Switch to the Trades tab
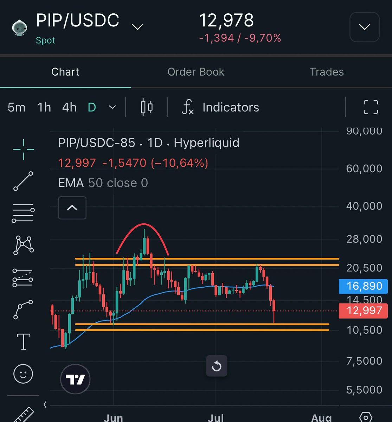 (x=327, y=72)
